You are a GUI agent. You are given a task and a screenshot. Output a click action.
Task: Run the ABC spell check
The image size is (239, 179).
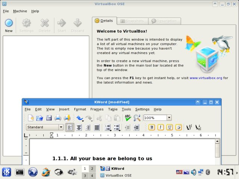[x=128, y=118]
